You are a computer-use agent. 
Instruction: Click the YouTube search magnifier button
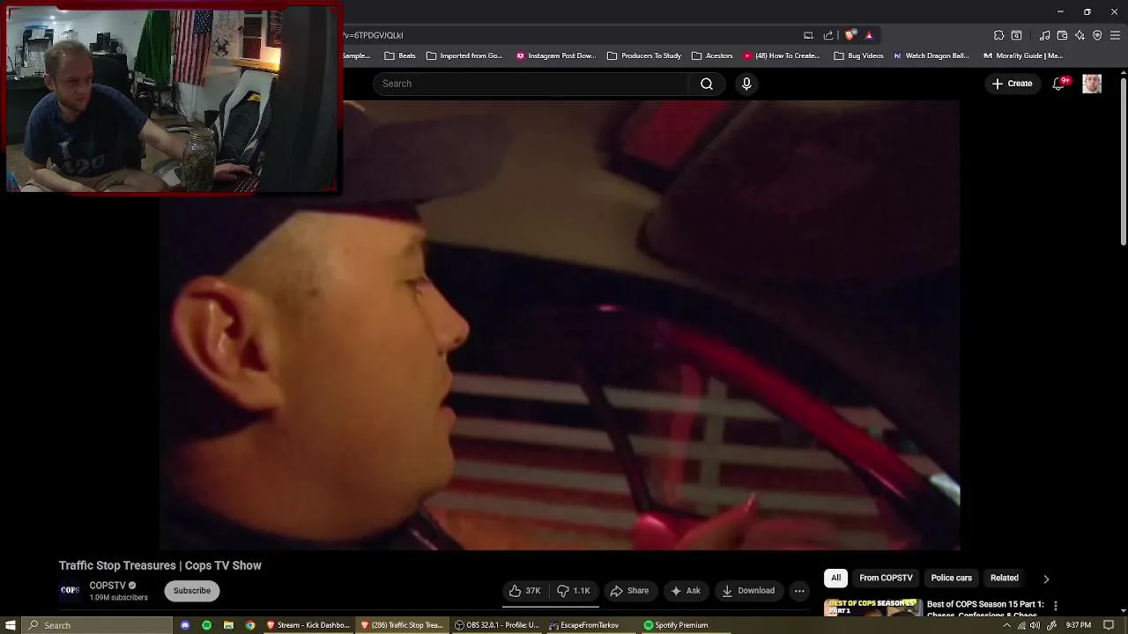707,84
